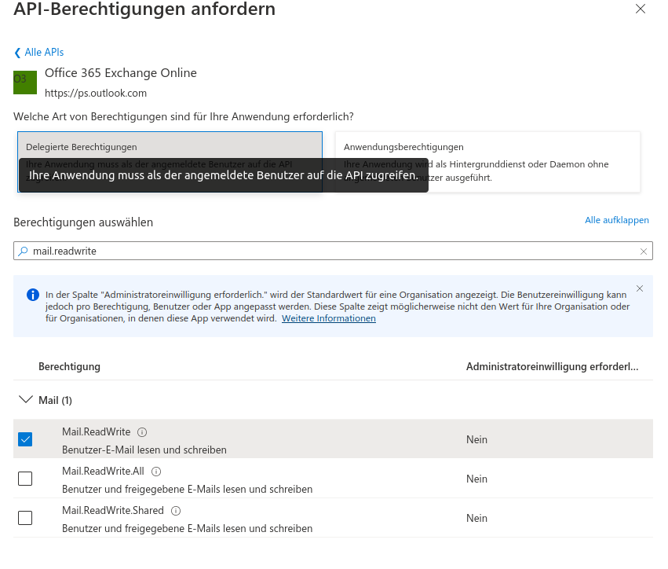The height and width of the screenshot is (569, 668).
Task: Click the Office 365 Exchange Online title
Action: 121,73
